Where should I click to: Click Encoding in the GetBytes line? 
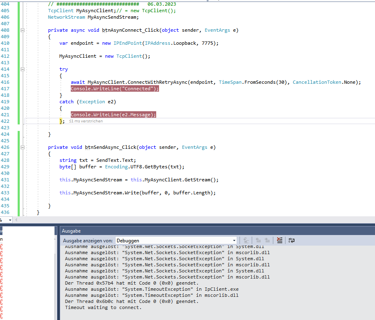116,167
